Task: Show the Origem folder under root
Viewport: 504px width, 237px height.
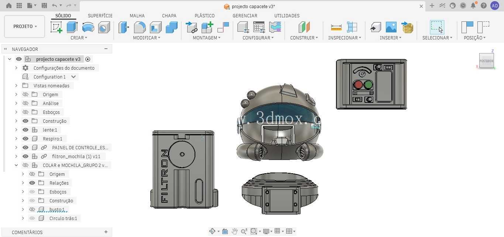Action: pos(25,94)
